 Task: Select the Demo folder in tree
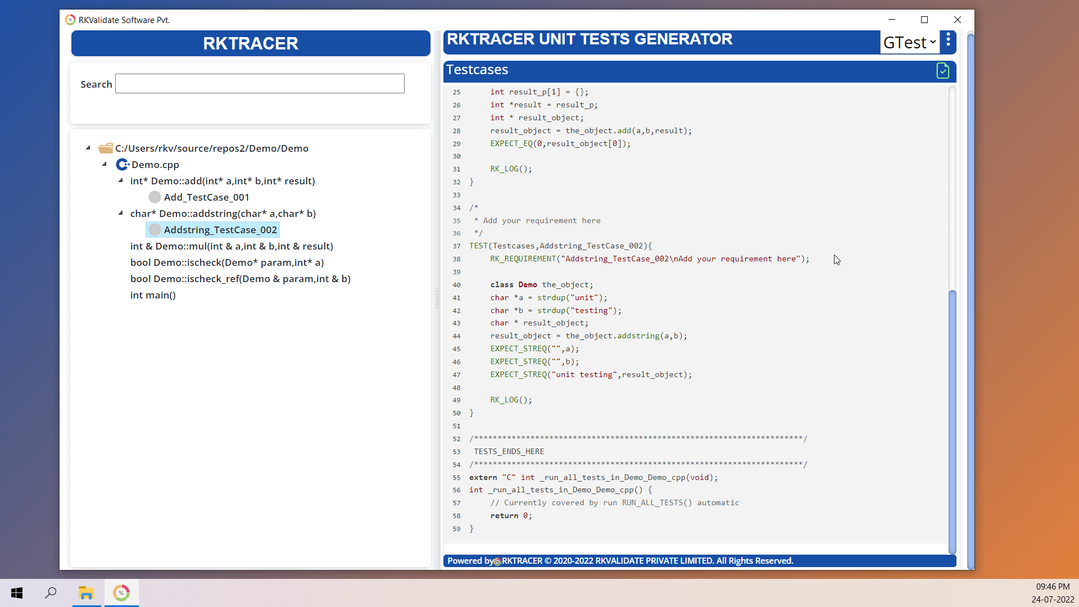coord(212,147)
